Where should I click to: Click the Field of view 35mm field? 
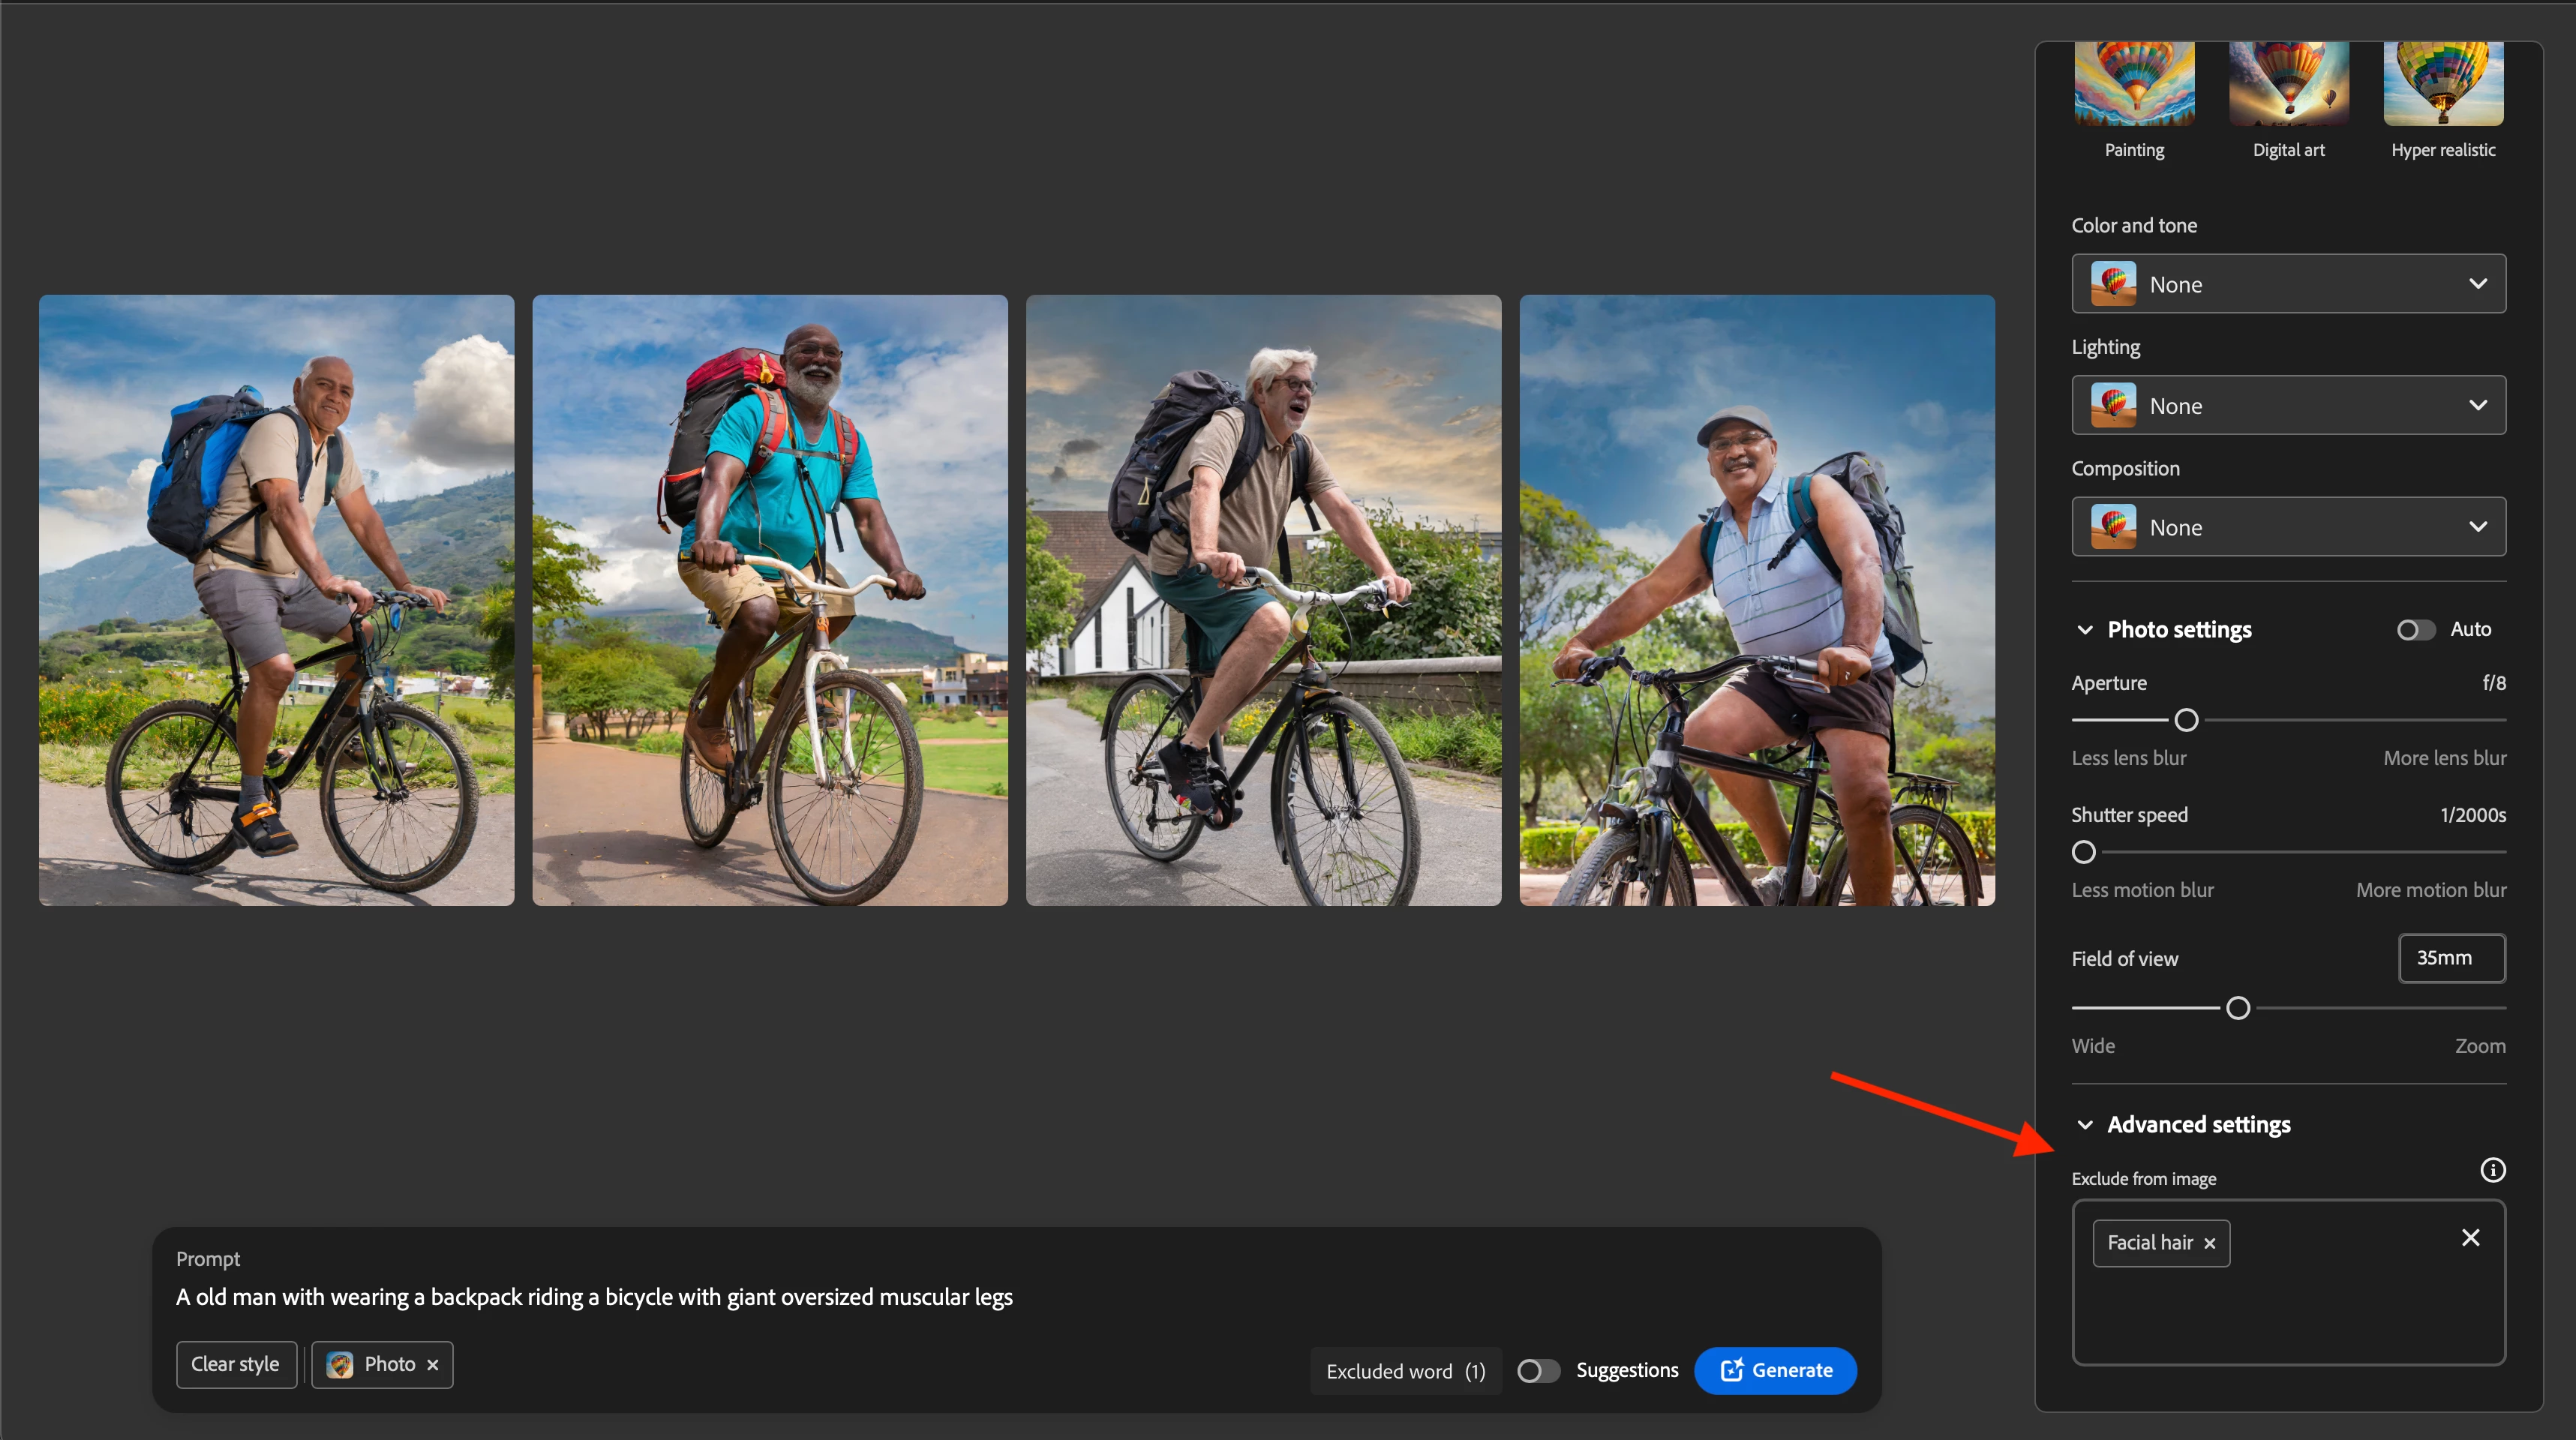2451,958
